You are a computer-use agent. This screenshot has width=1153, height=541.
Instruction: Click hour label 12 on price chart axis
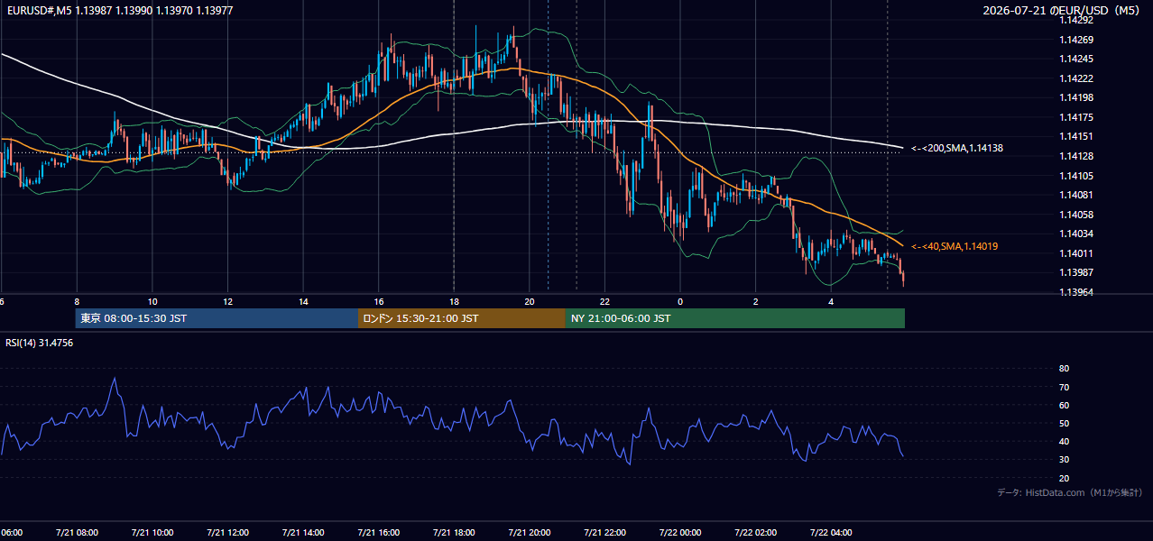pos(228,302)
